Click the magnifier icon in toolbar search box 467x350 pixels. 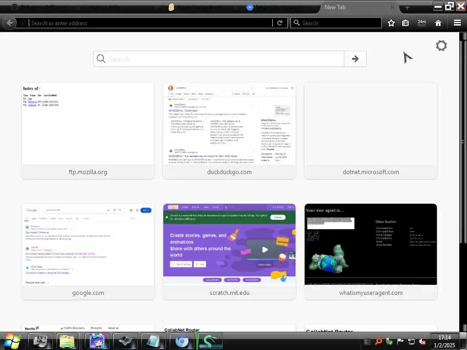pyautogui.click(x=296, y=23)
